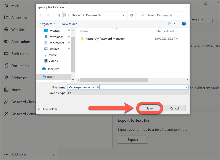Open recent locations dropdown arrow
The image size is (220, 160).
pyautogui.click(x=54, y=15)
